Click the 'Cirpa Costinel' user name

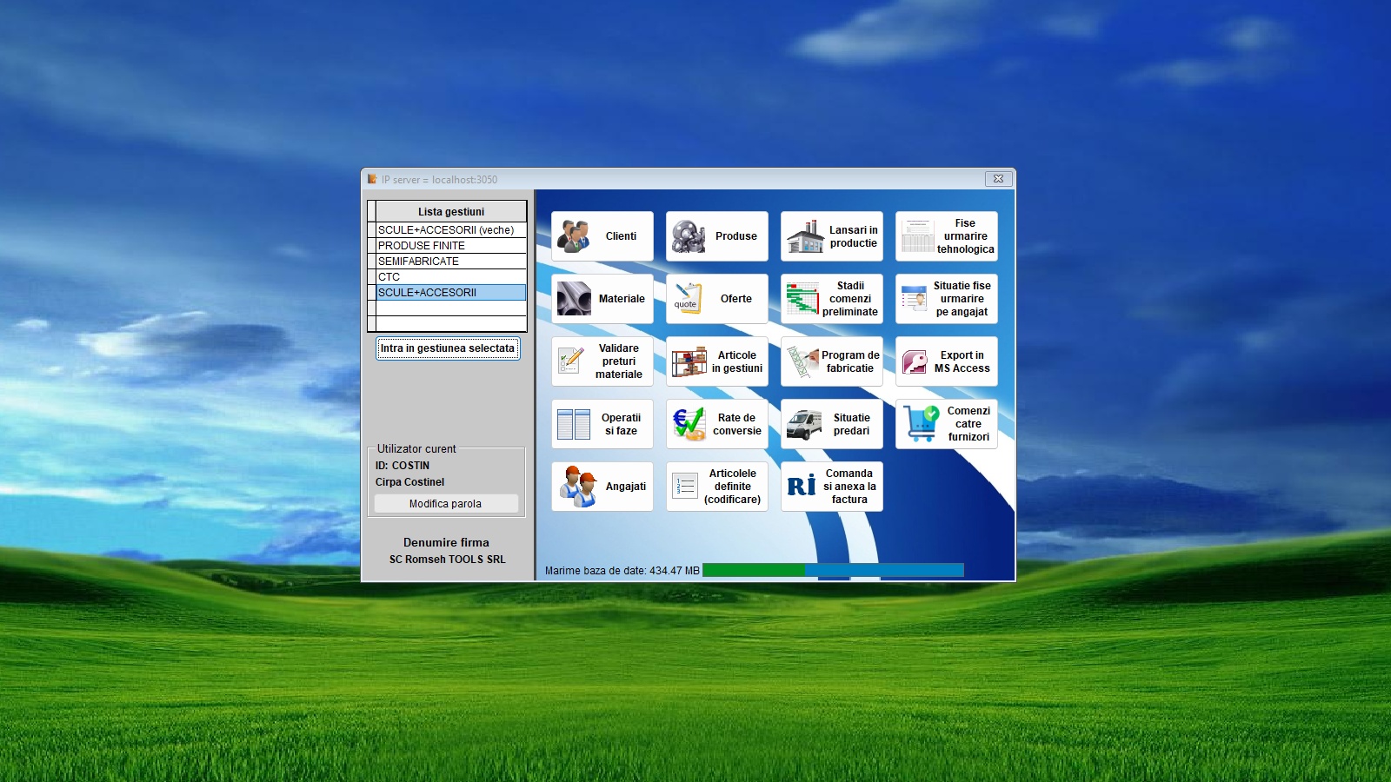pyautogui.click(x=409, y=482)
